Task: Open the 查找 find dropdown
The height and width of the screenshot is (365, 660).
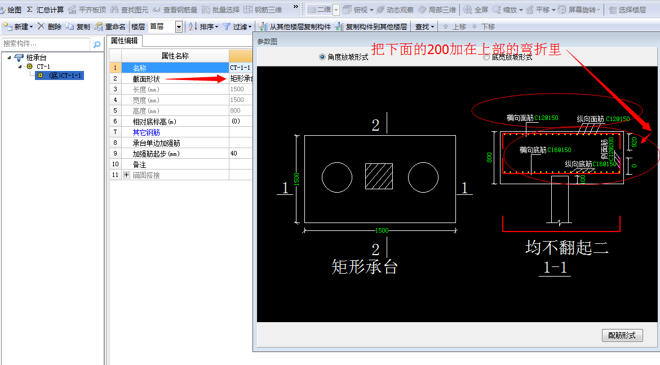Action: (424, 26)
